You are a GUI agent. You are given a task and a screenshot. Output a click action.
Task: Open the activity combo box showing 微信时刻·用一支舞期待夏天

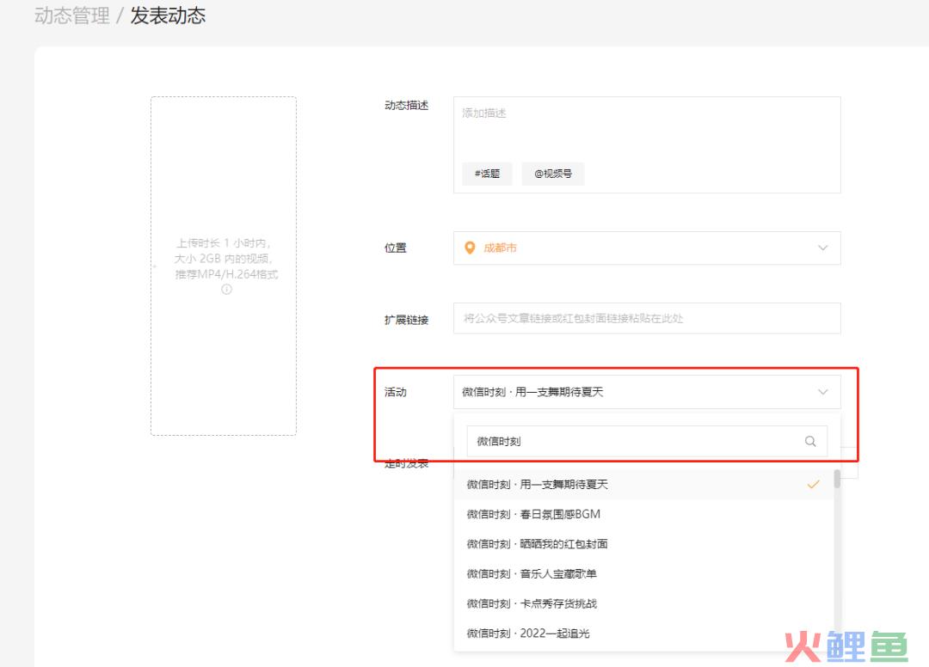(x=647, y=392)
